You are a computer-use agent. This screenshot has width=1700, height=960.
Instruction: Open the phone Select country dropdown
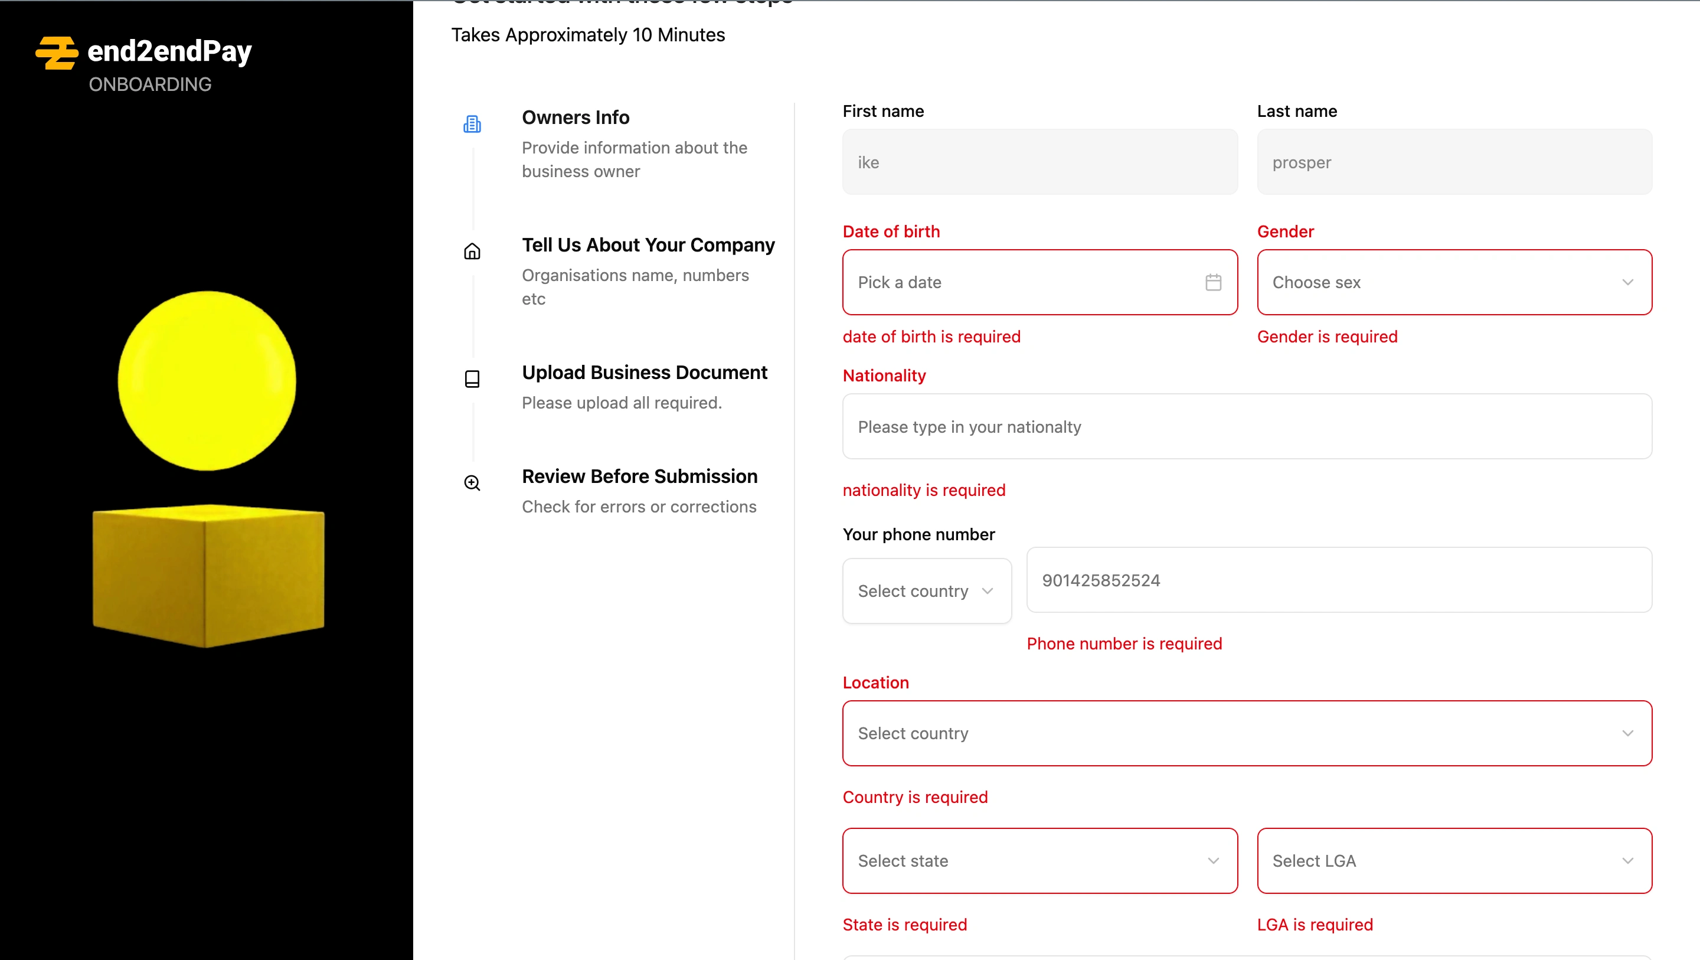(926, 591)
